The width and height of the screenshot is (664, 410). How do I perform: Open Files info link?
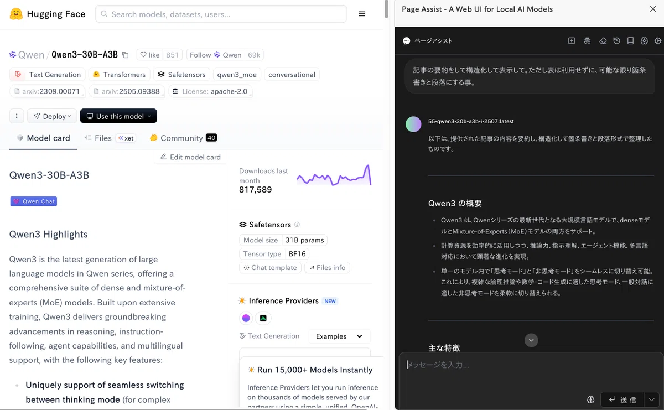click(x=327, y=268)
